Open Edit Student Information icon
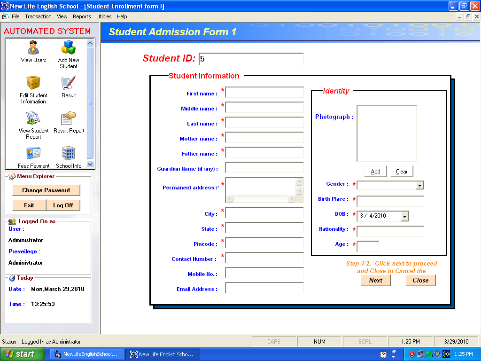The width and height of the screenshot is (481, 361). (33, 84)
